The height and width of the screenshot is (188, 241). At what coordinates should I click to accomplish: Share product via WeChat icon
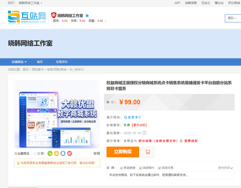(x=50, y=153)
